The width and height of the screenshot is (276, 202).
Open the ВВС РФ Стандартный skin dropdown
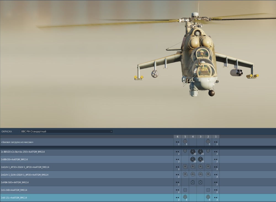pos(66,131)
